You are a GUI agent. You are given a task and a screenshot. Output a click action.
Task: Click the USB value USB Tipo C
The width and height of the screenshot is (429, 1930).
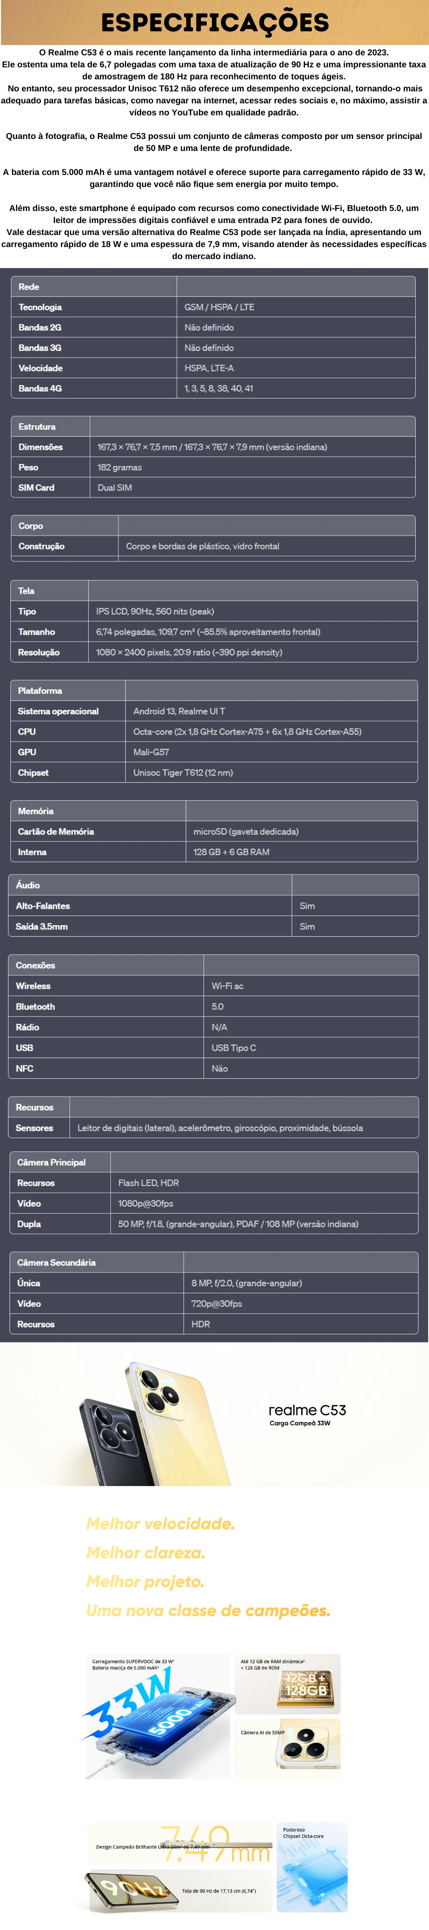(234, 1047)
